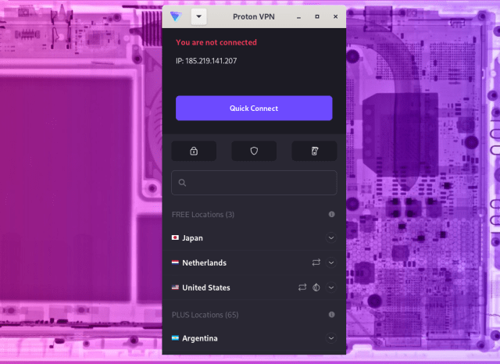Viewport: 500px width, 364px height.
Task: Click the P2P arrows icon for United States
Action: click(302, 287)
